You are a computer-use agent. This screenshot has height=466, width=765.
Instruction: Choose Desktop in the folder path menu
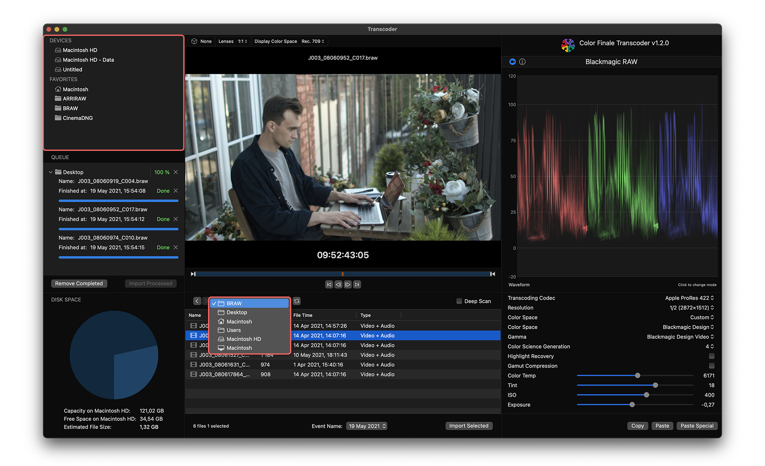250,312
